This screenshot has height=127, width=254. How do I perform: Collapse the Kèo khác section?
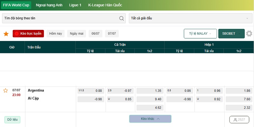click(150, 119)
